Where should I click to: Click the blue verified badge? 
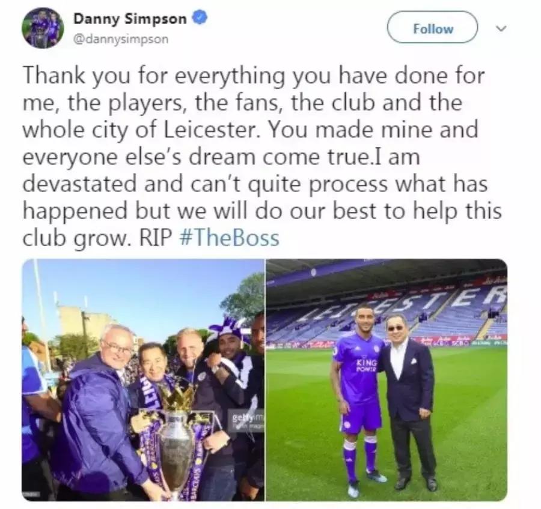click(x=200, y=17)
